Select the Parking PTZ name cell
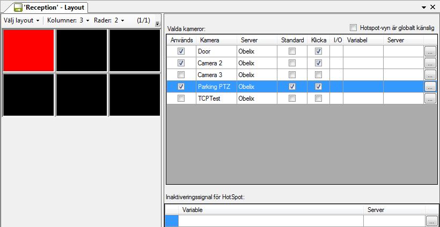Image resolution: width=440 pixels, height=227 pixels. 216,87
